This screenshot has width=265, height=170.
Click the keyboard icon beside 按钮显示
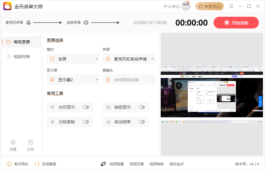coord(108,107)
